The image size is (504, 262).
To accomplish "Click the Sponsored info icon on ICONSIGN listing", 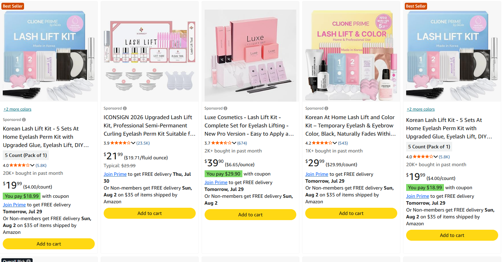I will [x=125, y=109].
